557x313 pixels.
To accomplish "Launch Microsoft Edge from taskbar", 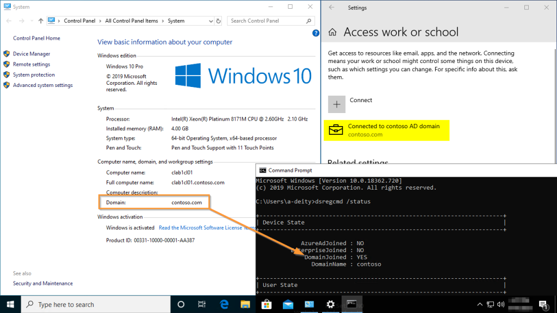I will (224, 304).
